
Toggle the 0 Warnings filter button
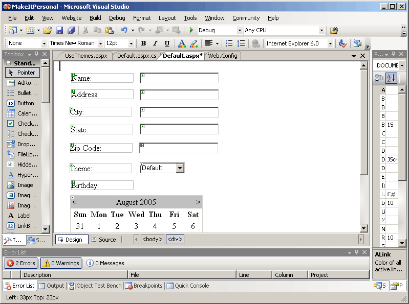click(61, 263)
